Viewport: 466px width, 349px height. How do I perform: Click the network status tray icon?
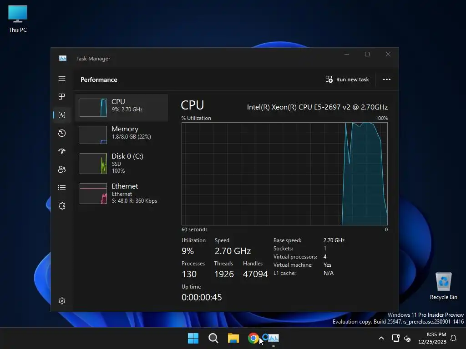point(395,338)
